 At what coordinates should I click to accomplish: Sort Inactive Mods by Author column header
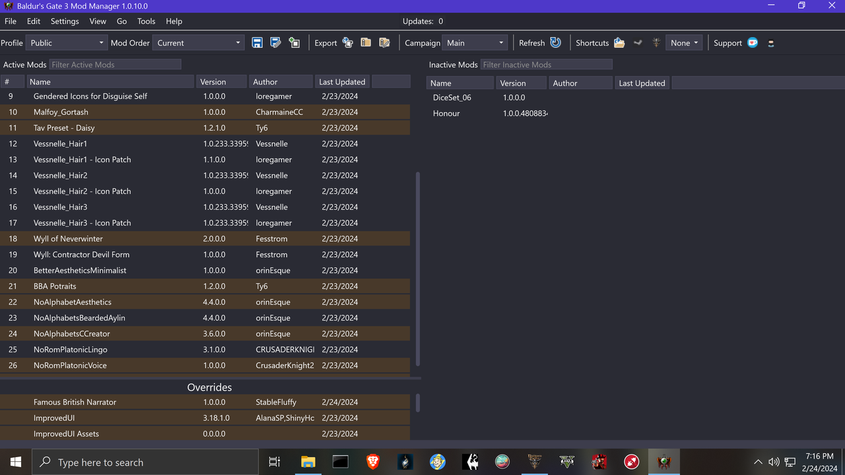581,83
